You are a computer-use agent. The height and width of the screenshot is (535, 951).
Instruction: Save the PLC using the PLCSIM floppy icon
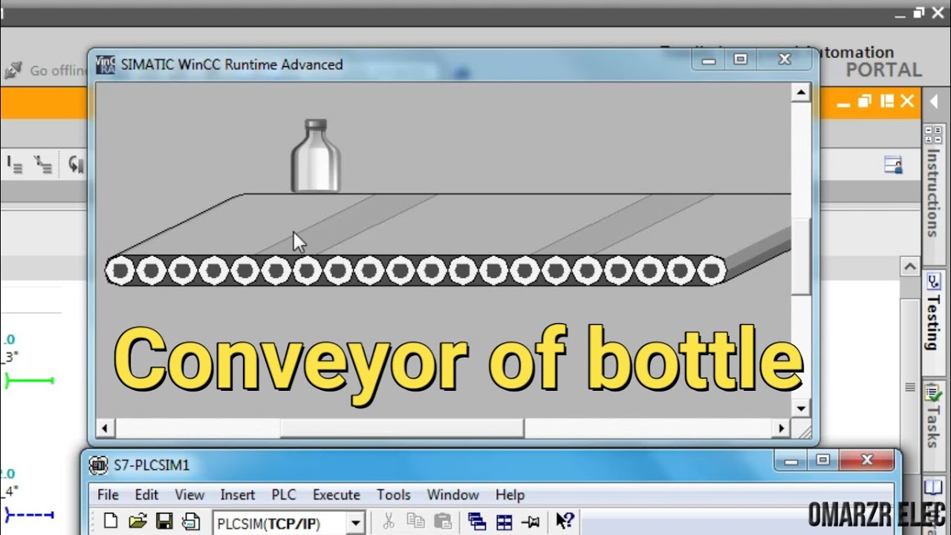[164, 522]
